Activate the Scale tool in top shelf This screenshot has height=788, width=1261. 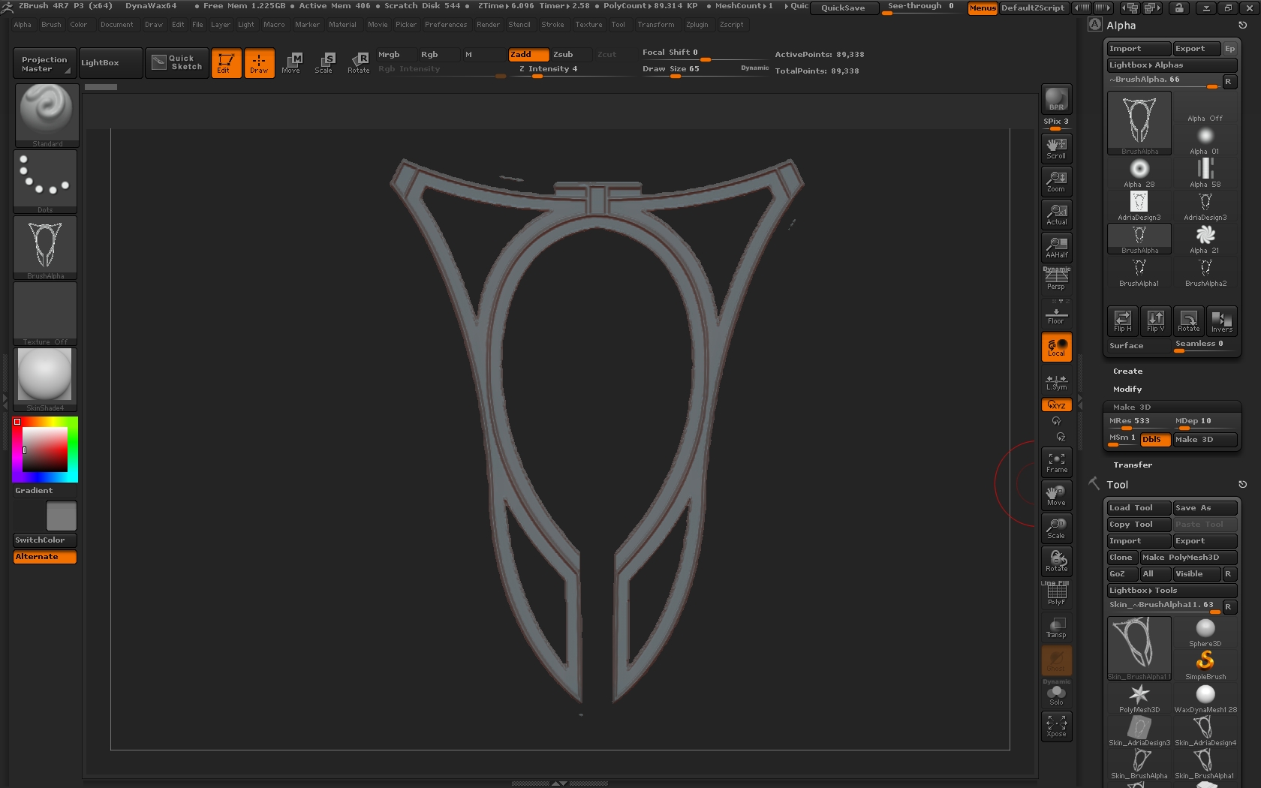click(x=324, y=63)
